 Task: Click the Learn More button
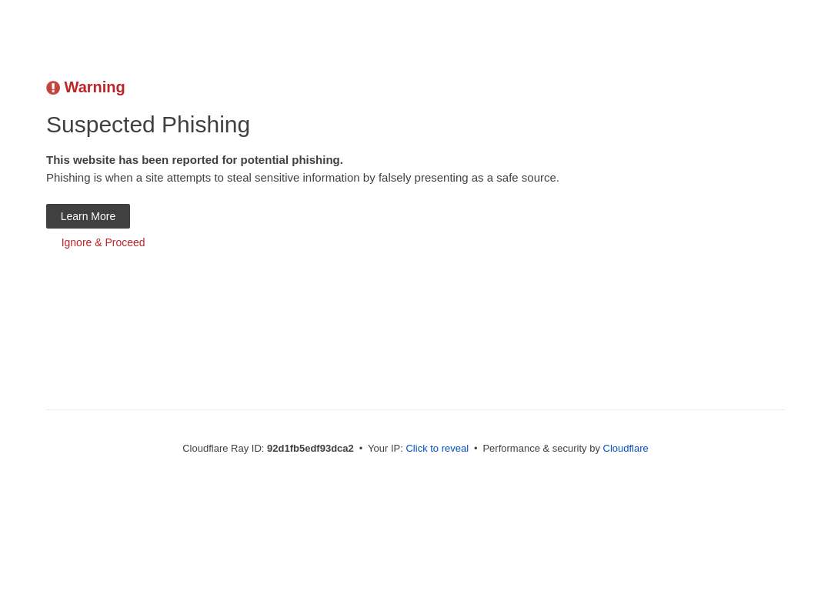(88, 216)
